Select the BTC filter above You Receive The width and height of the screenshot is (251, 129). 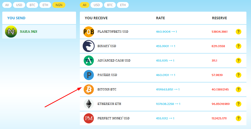point(110,5)
